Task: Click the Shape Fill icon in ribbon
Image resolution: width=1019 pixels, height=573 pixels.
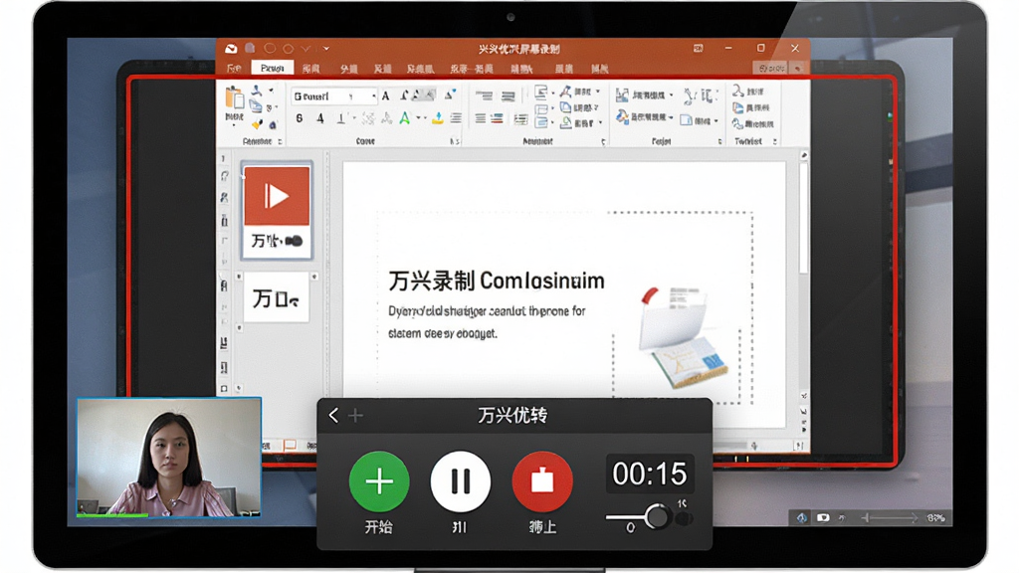Action: [566, 92]
